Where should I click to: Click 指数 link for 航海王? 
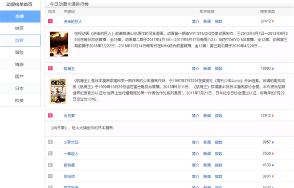coord(218,68)
